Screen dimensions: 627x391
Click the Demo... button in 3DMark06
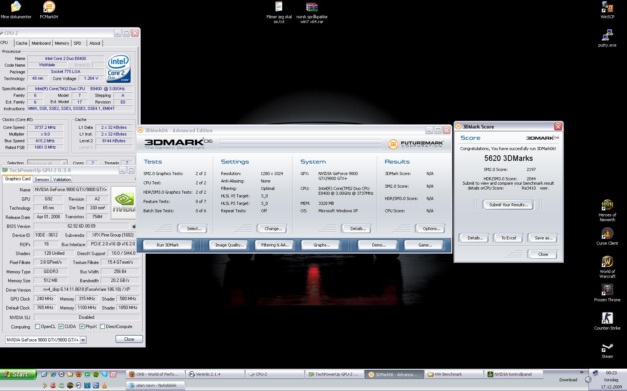[x=378, y=245]
